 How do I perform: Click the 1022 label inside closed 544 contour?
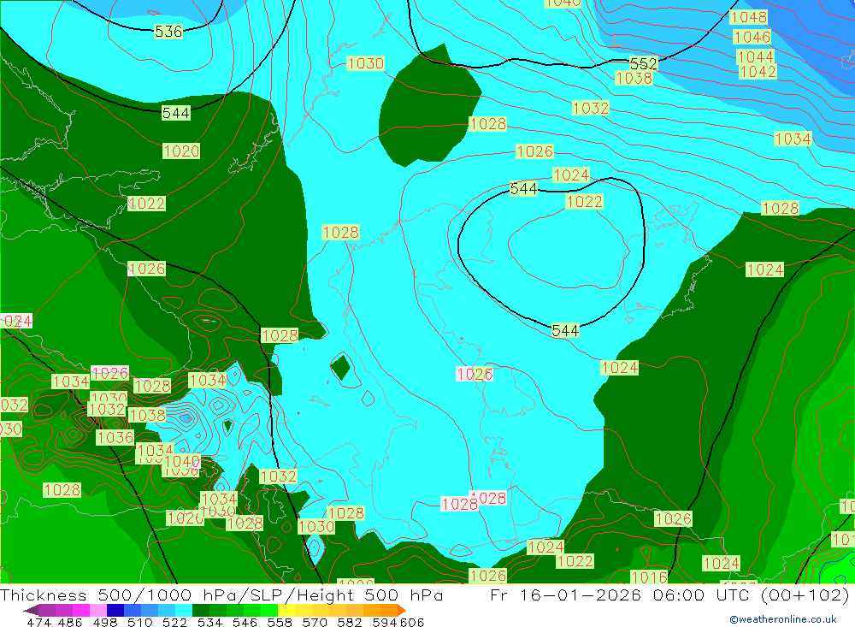[585, 202]
